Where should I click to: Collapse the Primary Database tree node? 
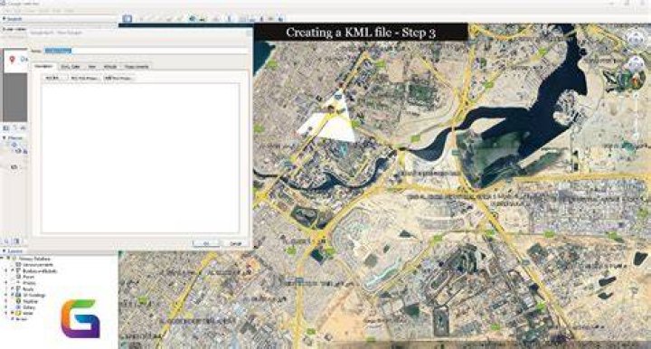click(3, 259)
